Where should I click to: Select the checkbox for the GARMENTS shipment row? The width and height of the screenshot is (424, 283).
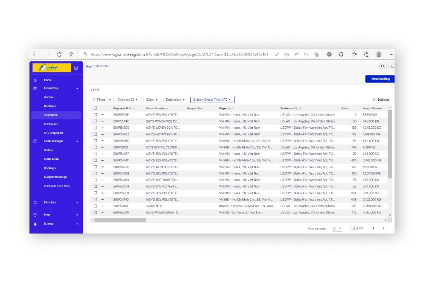[95, 206]
